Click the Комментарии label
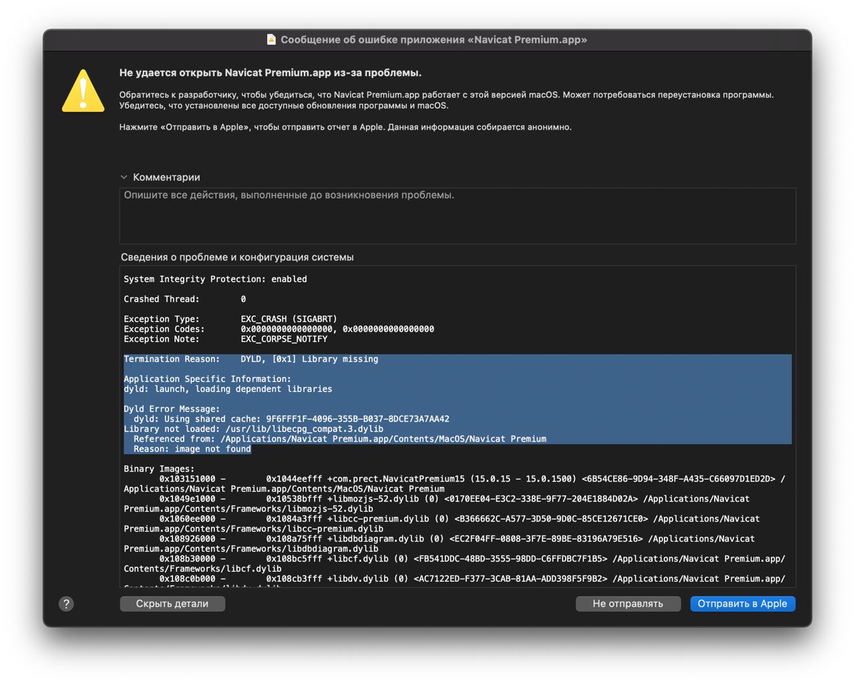Viewport: 855px width, 684px height. tap(166, 177)
